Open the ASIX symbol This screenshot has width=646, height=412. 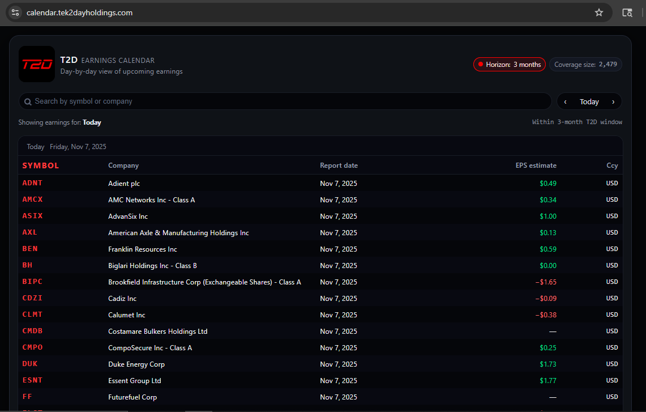point(32,216)
